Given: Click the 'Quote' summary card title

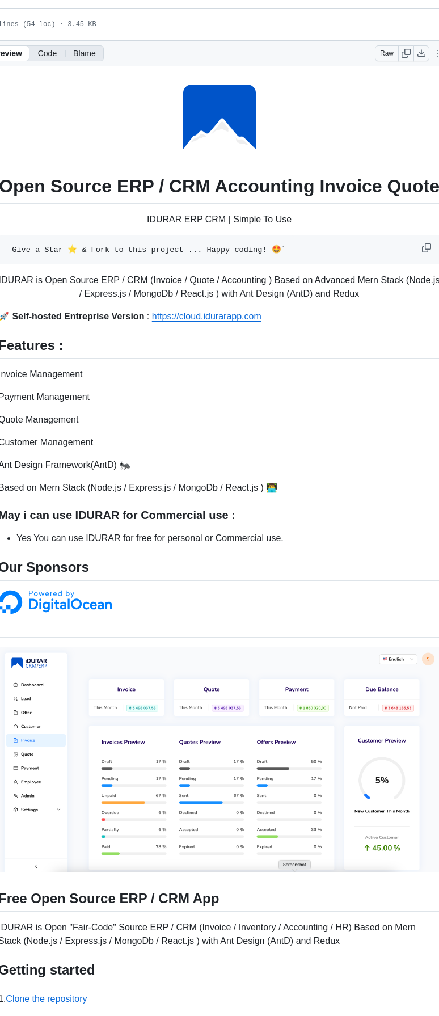Looking at the screenshot, I should pyautogui.click(x=212, y=689).
